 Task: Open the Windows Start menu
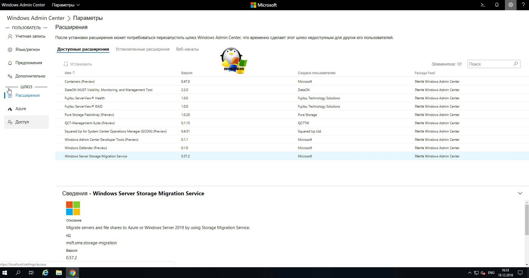(5, 273)
